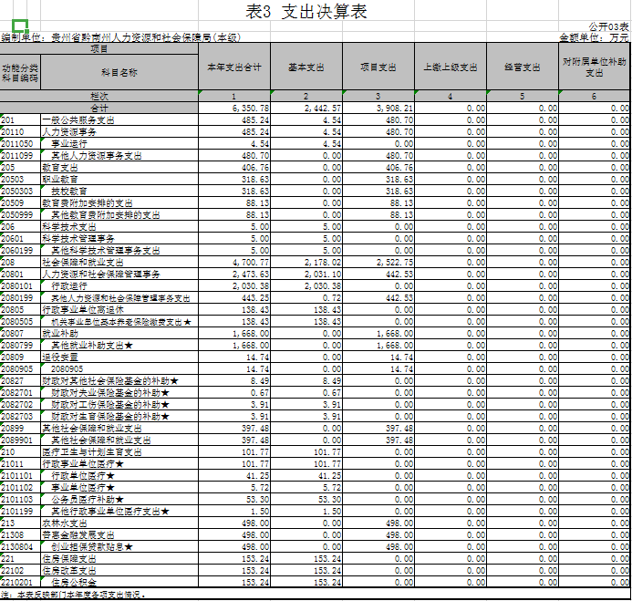The image size is (632, 601).
Task: Select '教育费附加安排的支出' cell for code 20509
Action: coord(119,202)
